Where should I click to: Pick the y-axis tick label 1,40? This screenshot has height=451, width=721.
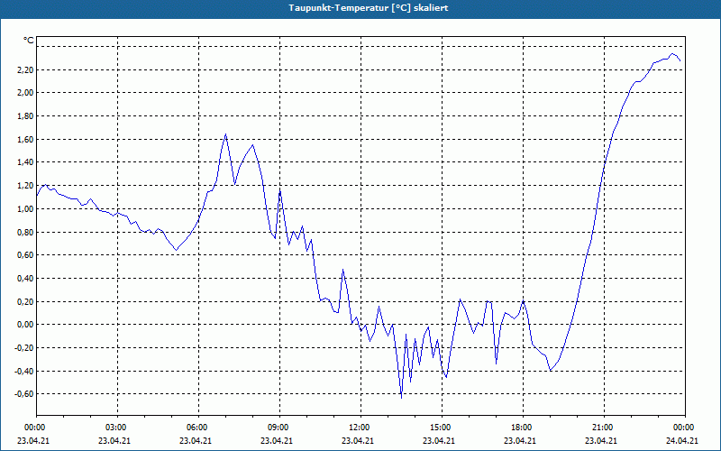point(25,162)
